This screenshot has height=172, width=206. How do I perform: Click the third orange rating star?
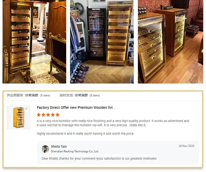pos(48,115)
